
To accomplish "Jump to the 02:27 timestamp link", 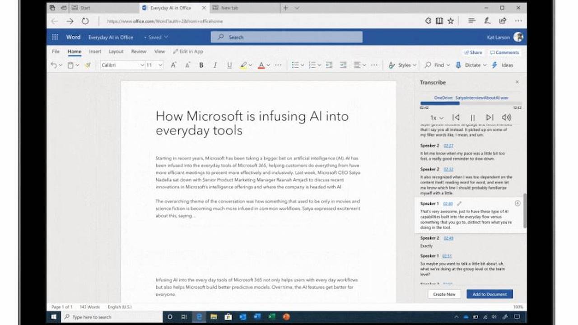I will pos(448,146).
